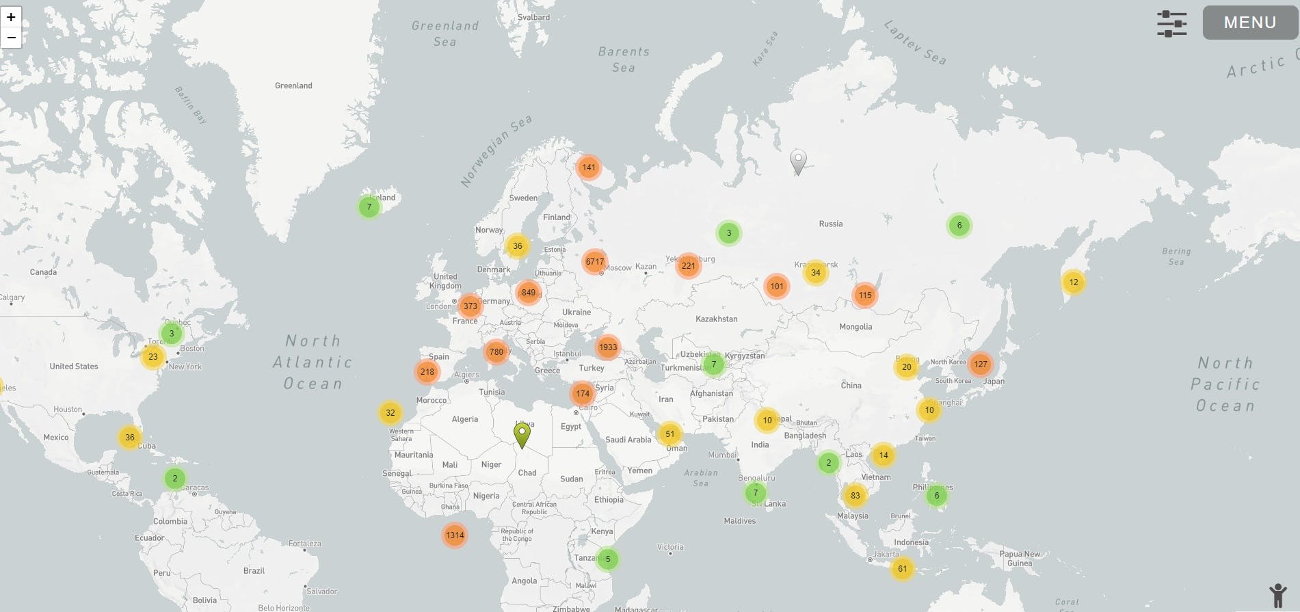Expand the 6717 cluster near Moscow
Image resolution: width=1300 pixels, height=612 pixels.
tap(595, 262)
